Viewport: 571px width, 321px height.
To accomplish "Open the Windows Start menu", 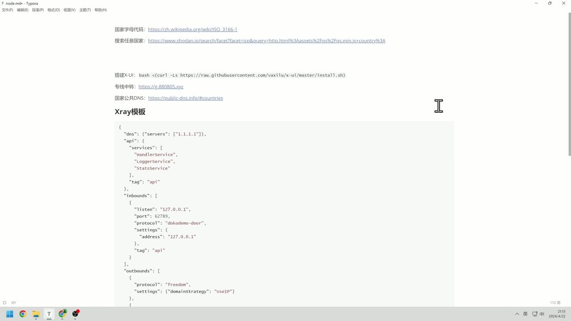I will pyautogui.click(x=9, y=314).
